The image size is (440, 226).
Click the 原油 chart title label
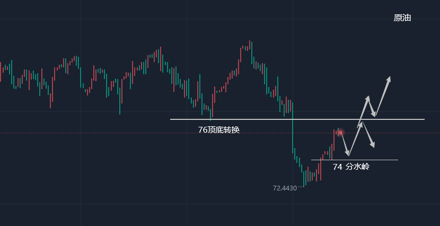point(402,18)
